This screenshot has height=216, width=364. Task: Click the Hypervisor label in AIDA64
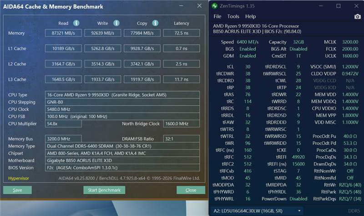[x=19, y=178]
